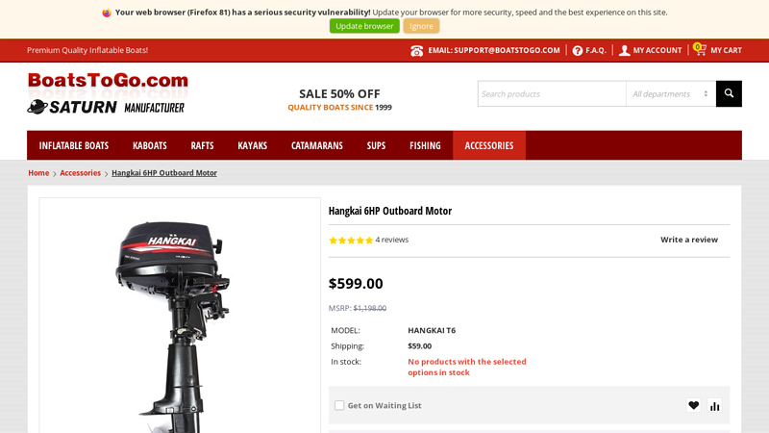Go to the Accessories breadcrumb
769x433 pixels.
81,173
